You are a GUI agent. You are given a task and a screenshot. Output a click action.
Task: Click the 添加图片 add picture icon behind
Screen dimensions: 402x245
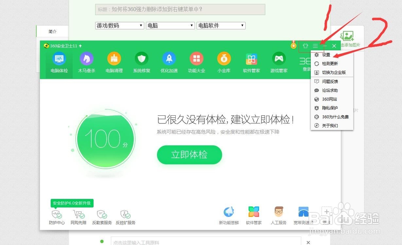pos(347,37)
